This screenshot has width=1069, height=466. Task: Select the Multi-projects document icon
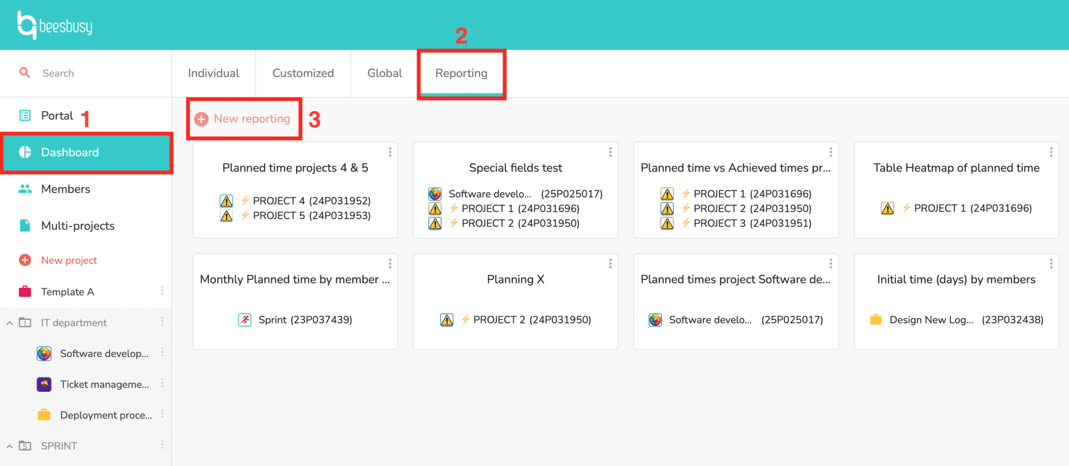(25, 225)
